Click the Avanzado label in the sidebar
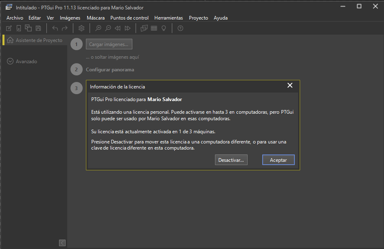 click(x=26, y=62)
